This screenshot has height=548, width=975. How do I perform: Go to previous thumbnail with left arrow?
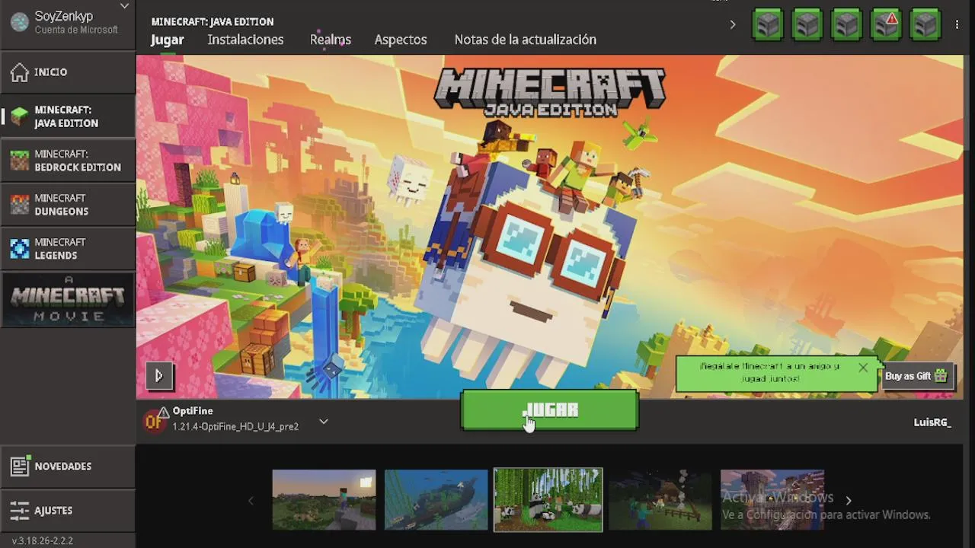coord(251,500)
